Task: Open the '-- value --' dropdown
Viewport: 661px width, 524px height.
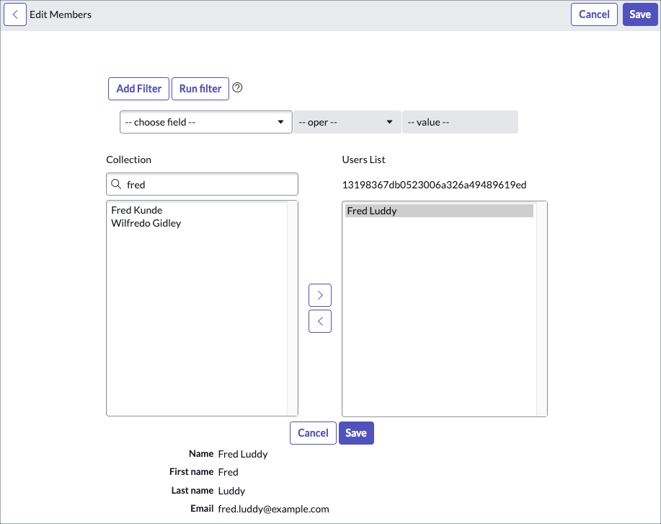Action: coord(459,121)
